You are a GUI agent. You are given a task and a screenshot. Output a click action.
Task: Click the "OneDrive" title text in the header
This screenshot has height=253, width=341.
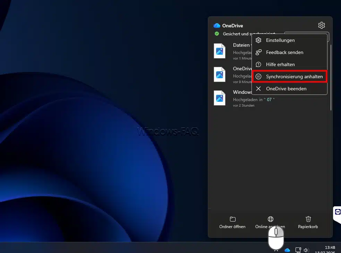pos(232,26)
